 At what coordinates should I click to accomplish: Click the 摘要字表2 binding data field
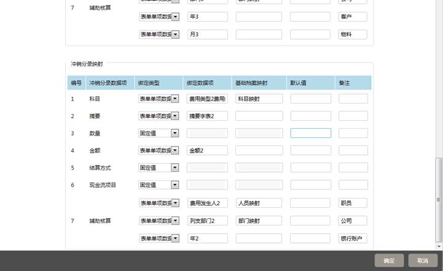(207, 116)
